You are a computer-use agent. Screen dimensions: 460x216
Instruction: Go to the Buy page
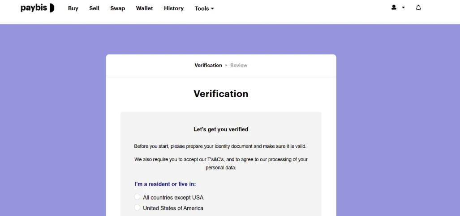[73, 8]
